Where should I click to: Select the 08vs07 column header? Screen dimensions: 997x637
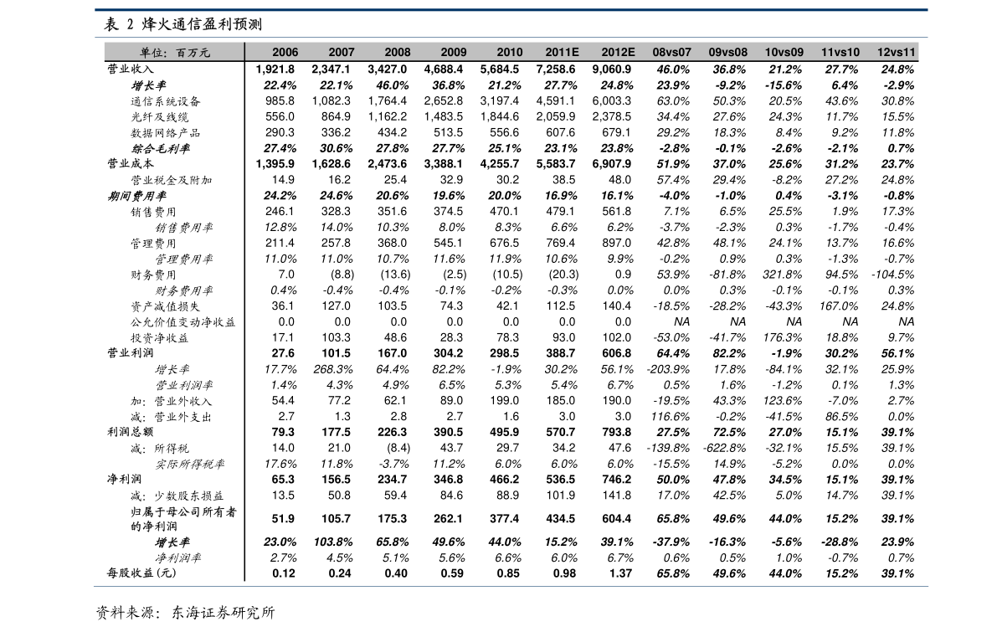point(671,52)
